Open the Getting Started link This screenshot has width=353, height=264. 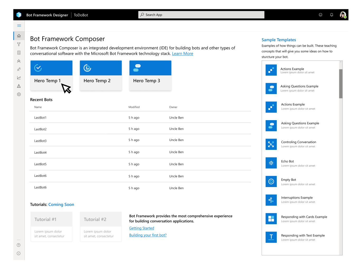coord(142,228)
